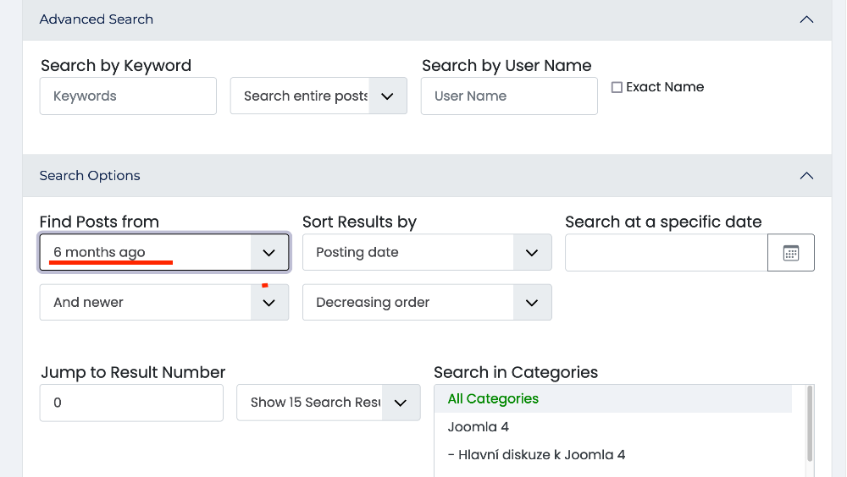Click the Search Options header title
Screen dimensions: 847x477
[90, 176]
